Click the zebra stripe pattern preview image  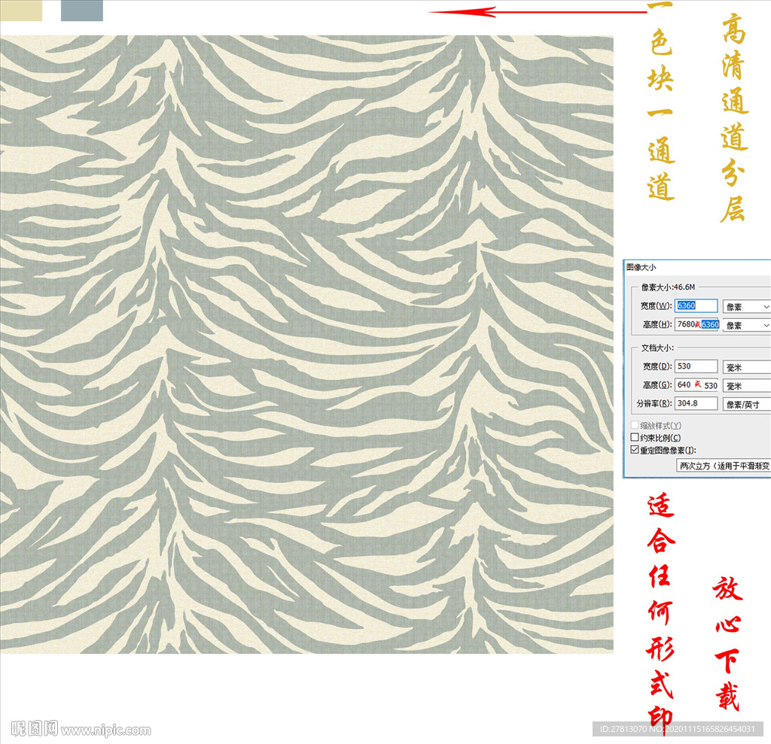307,344
